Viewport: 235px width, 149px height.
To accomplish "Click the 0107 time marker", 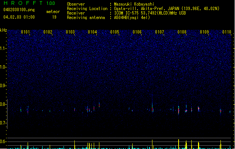I will point(160,32).
